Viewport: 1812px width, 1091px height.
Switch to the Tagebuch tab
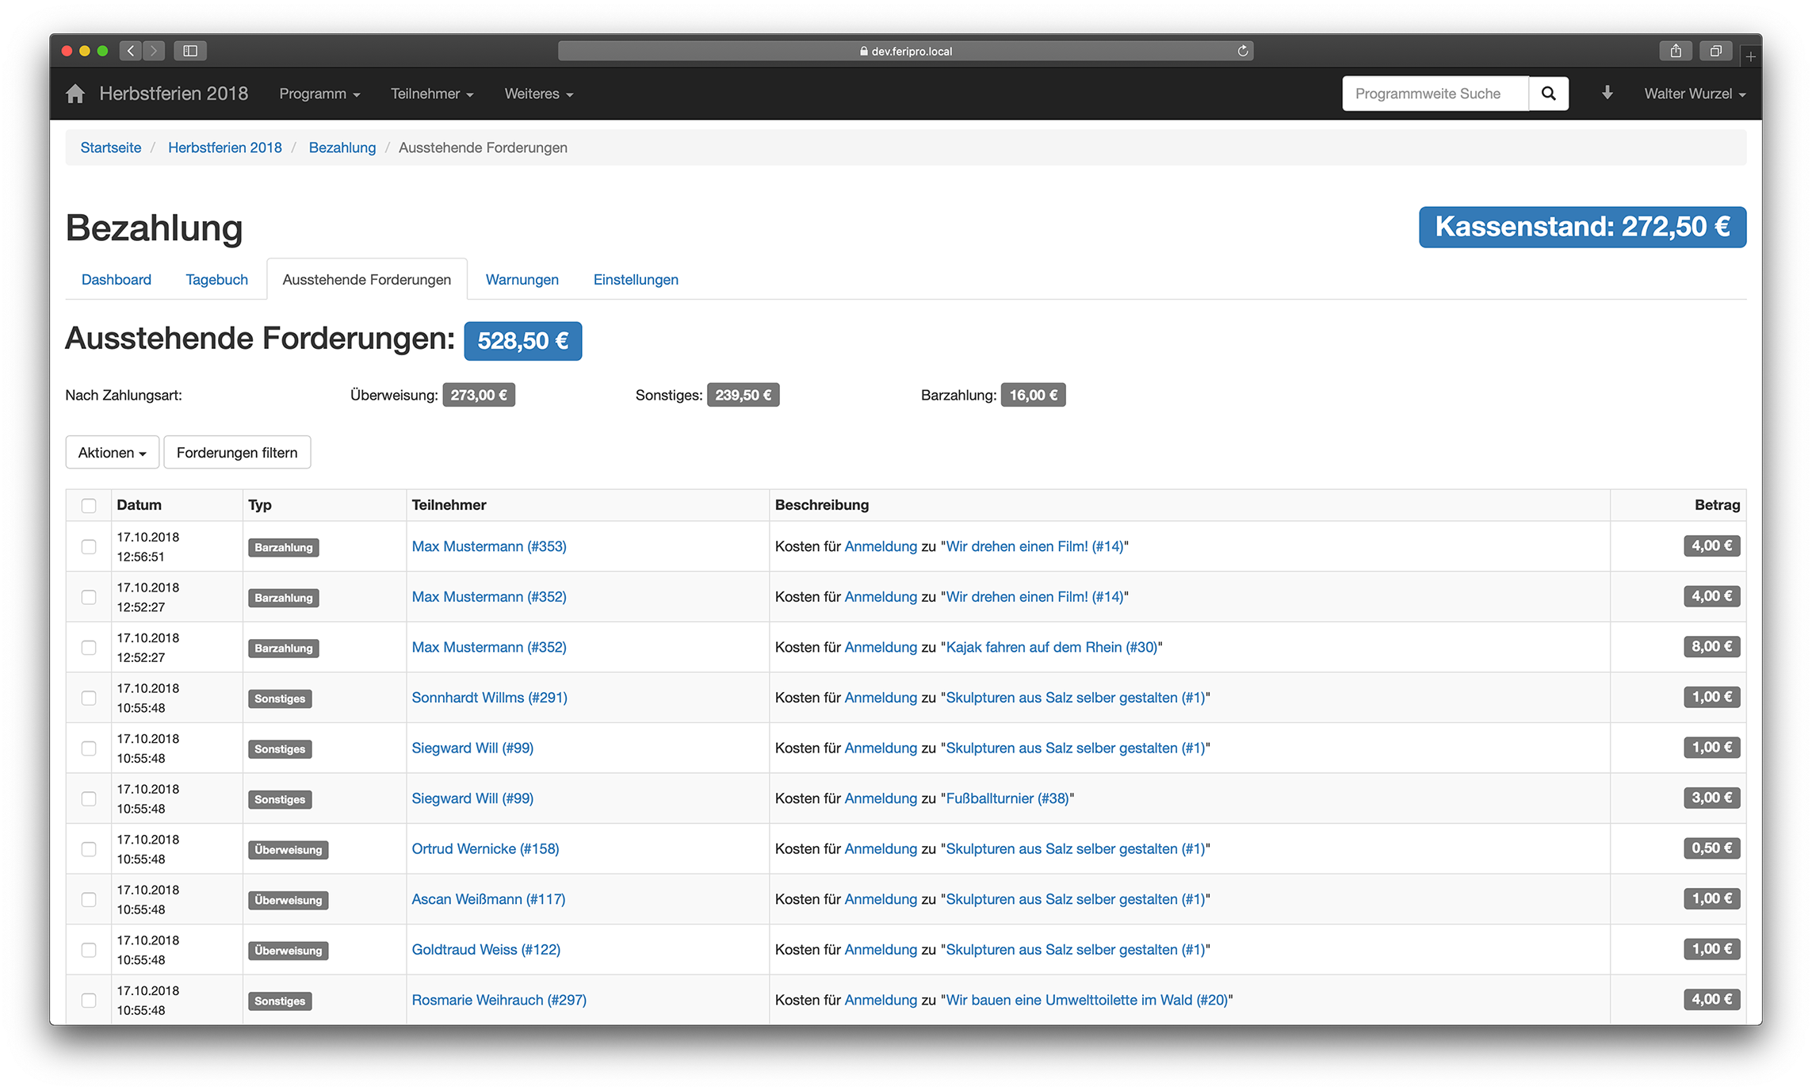pyautogui.click(x=216, y=280)
